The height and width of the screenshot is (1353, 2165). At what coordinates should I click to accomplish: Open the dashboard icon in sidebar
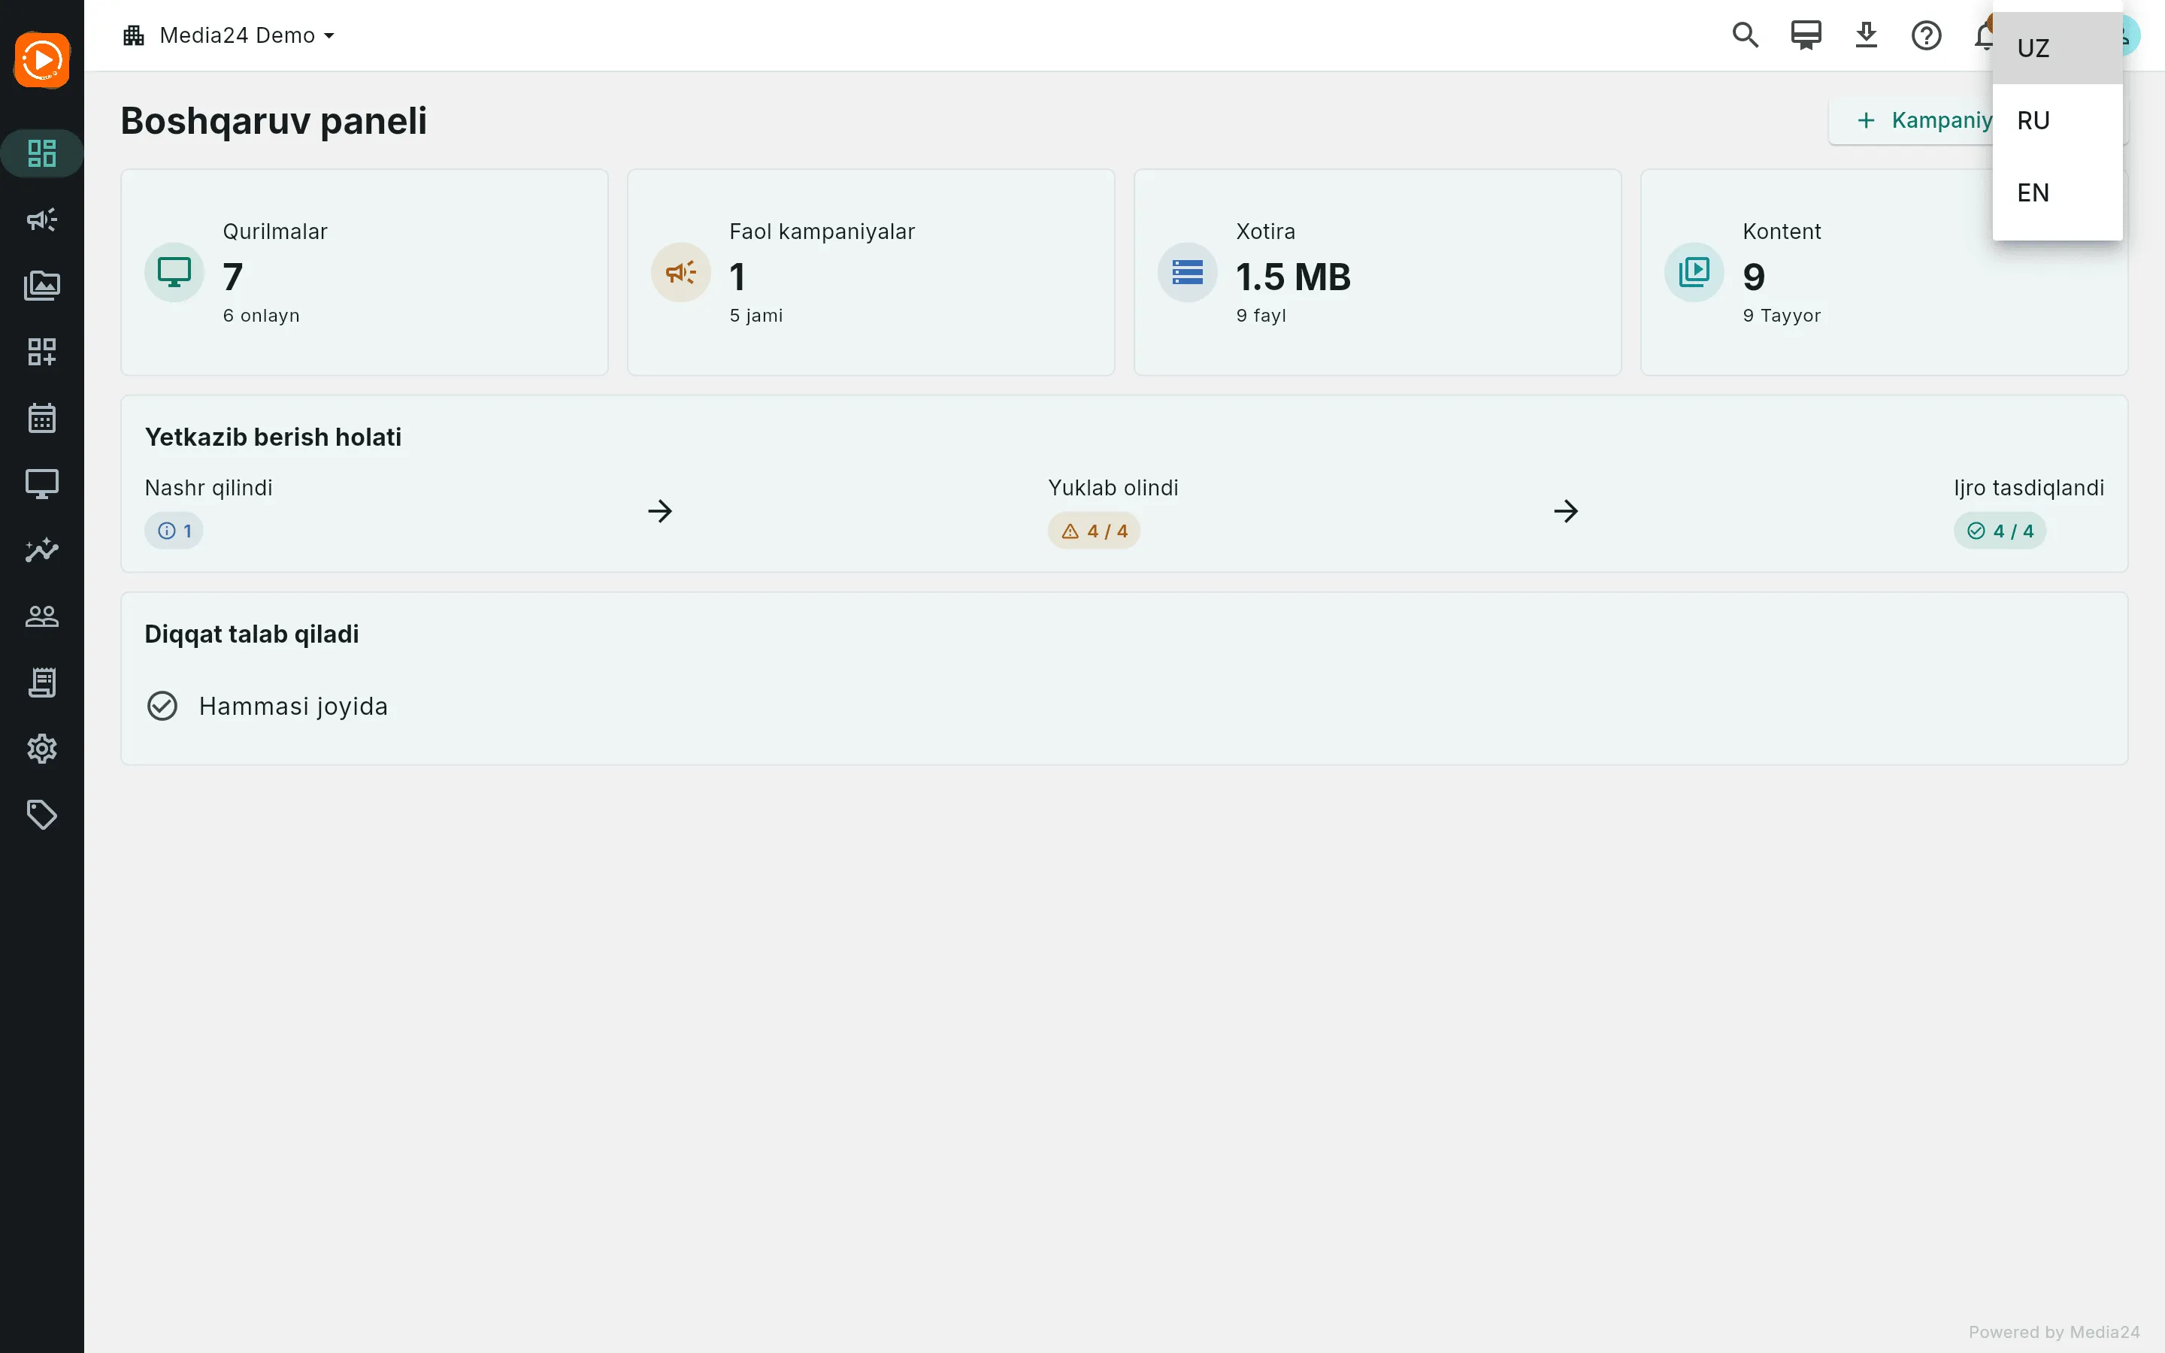coord(42,153)
